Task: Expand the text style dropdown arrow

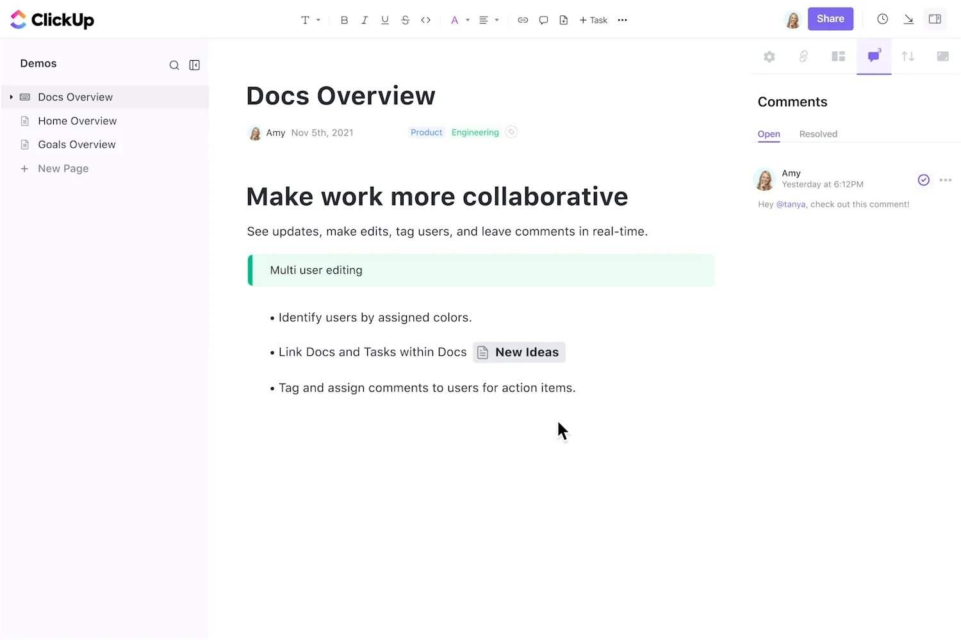Action: pos(318,20)
